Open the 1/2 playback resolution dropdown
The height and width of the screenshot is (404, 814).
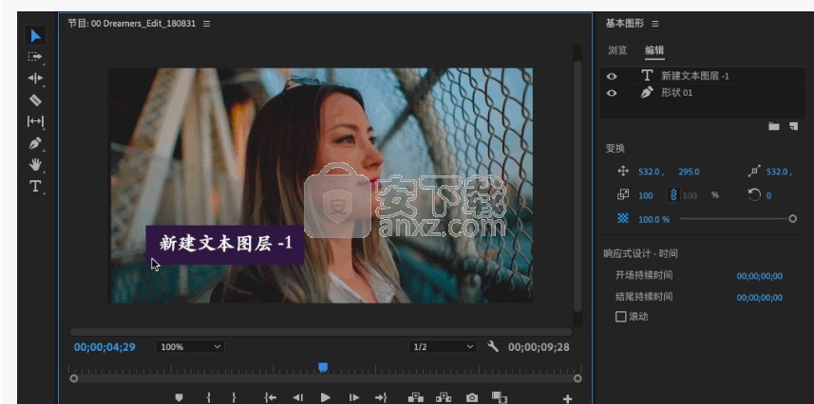(x=443, y=347)
